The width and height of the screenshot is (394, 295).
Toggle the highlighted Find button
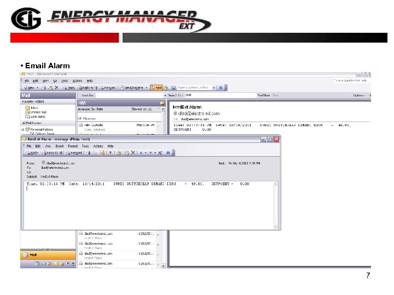pos(156,87)
